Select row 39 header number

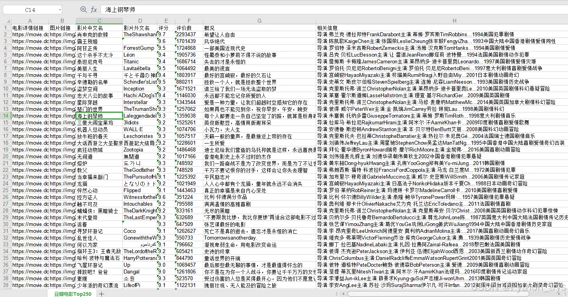[6, 285]
